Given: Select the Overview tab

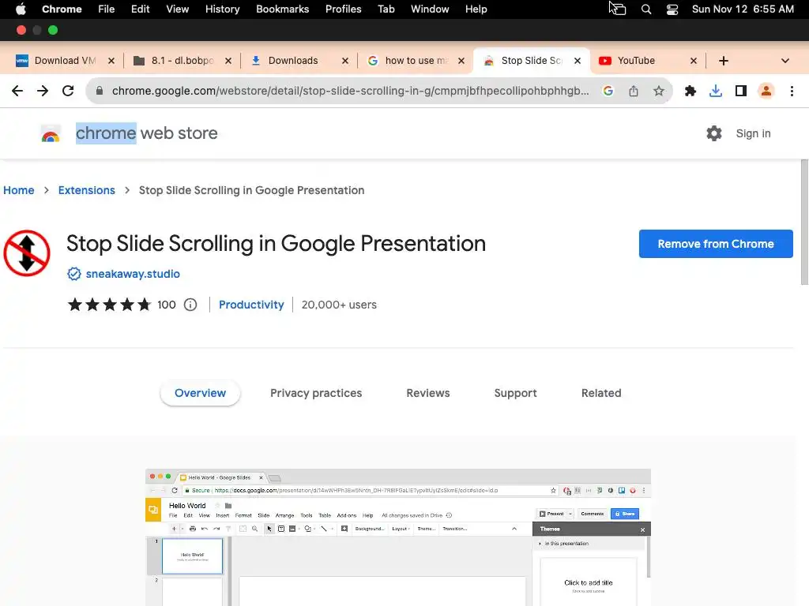Looking at the screenshot, I should point(200,393).
